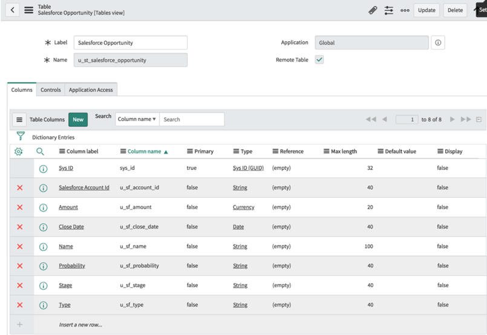Delete the Close Date row

tap(20, 227)
